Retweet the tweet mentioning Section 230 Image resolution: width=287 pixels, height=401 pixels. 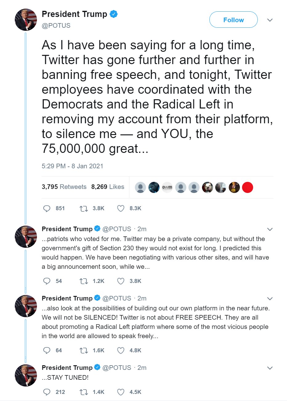83,281
